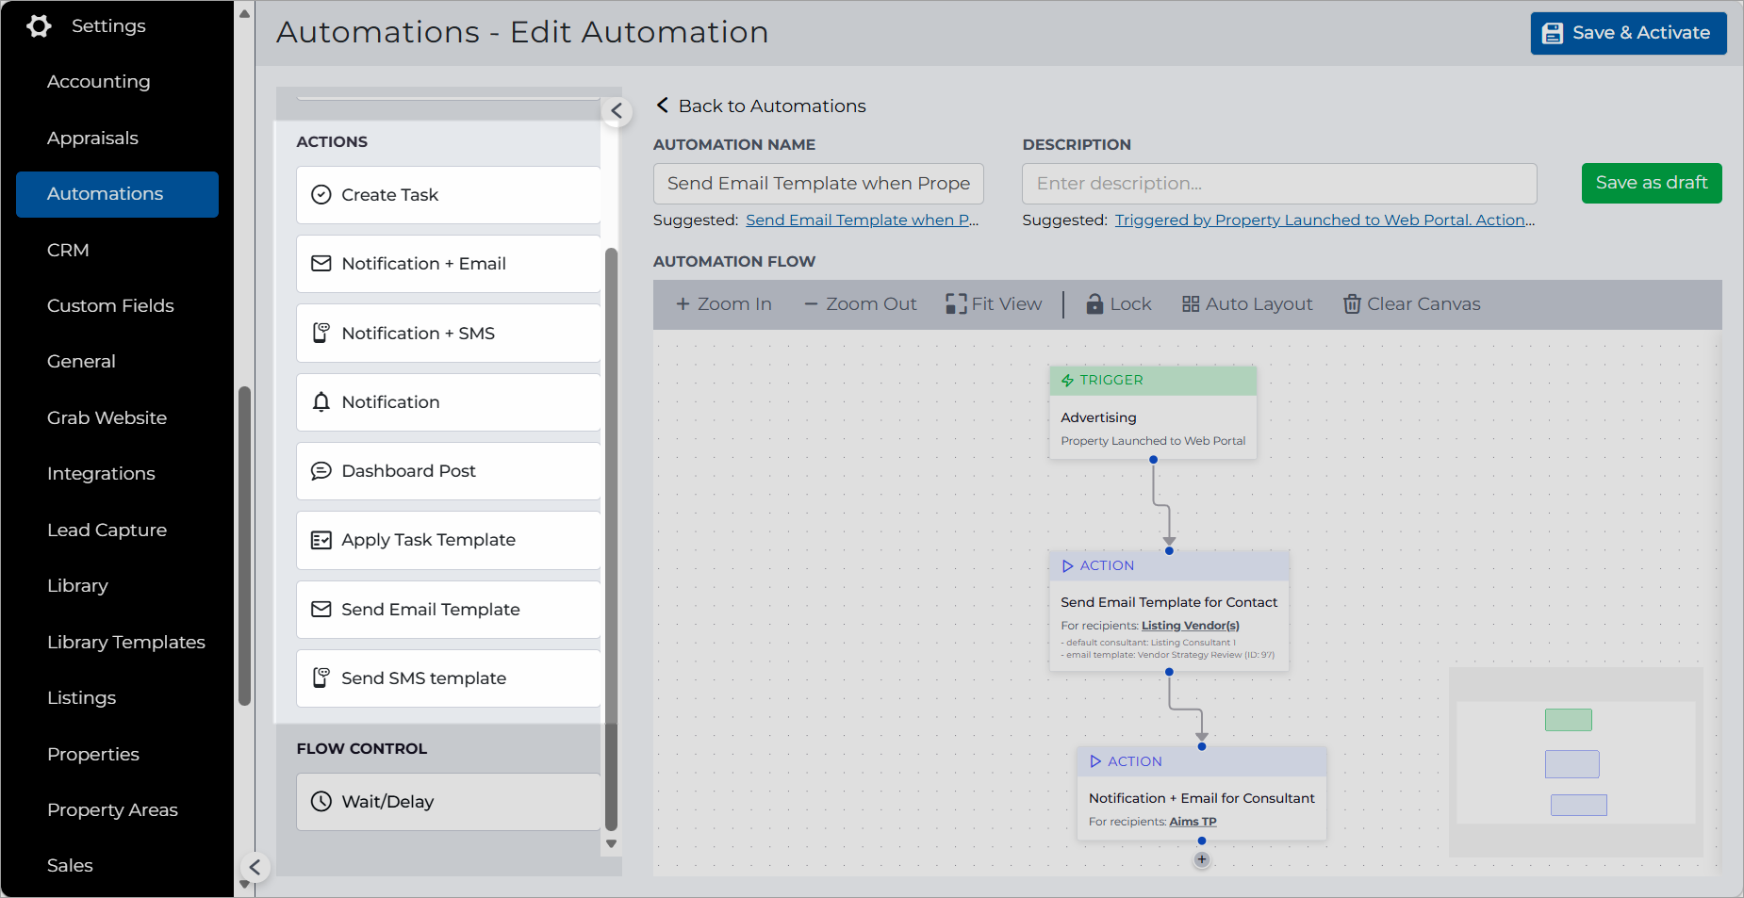Open Property Areas settings
Viewport: 1744px width, 898px height.
(112, 810)
